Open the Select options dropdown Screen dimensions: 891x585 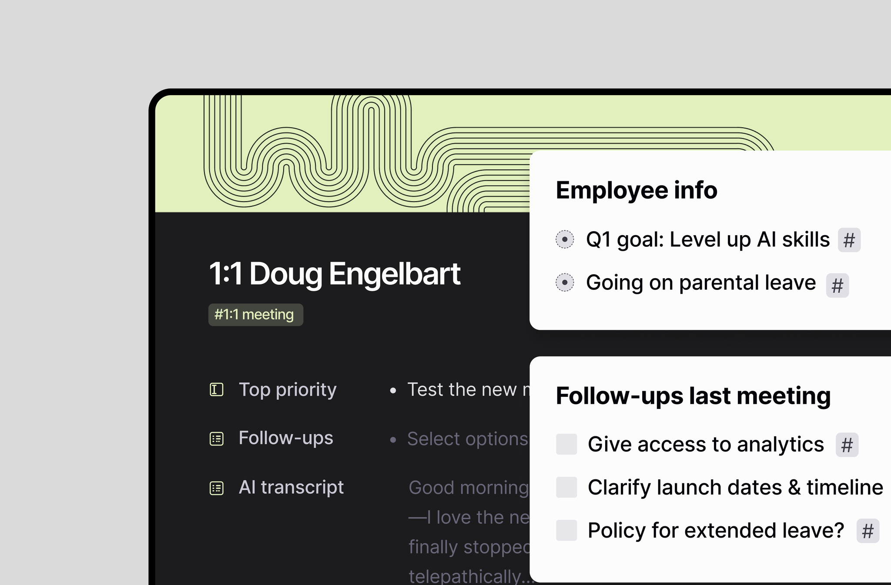pos(468,439)
